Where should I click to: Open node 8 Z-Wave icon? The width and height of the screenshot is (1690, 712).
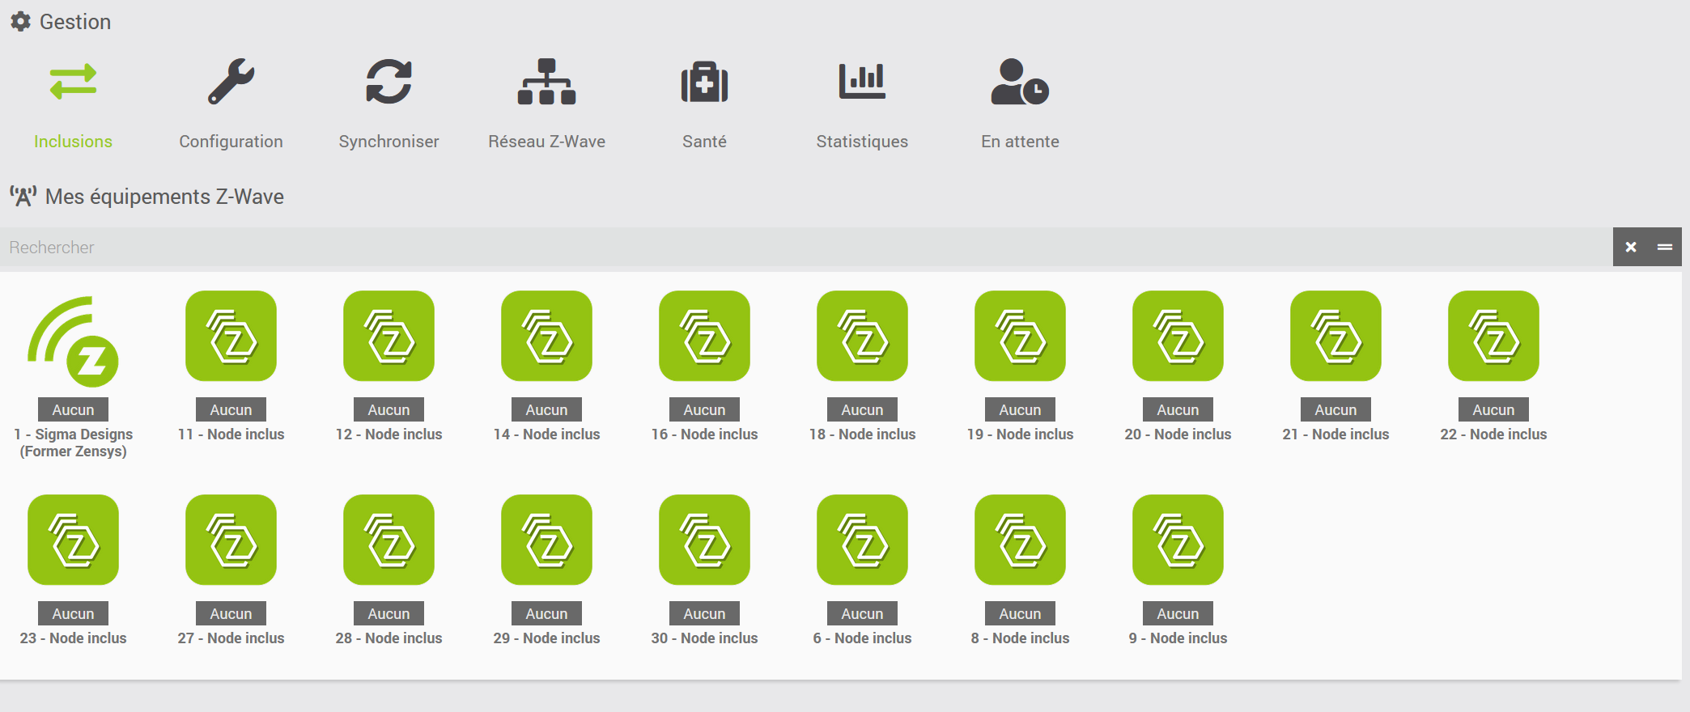coord(1020,540)
